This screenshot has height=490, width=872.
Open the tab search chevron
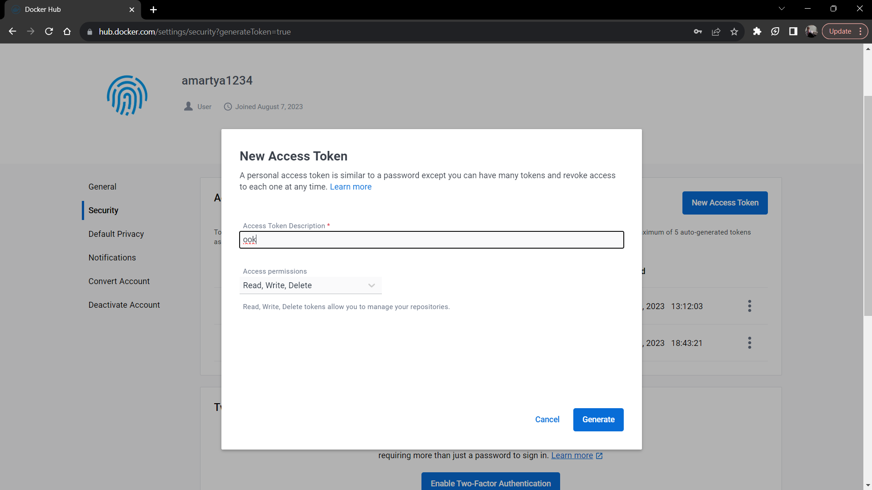pos(782,9)
